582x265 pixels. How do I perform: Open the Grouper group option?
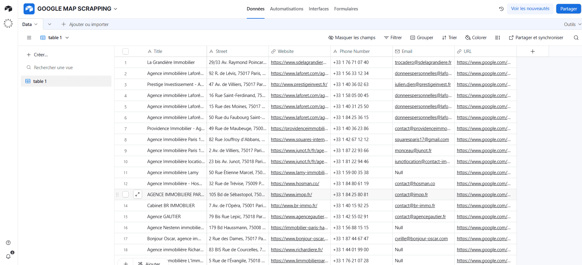pyautogui.click(x=422, y=38)
